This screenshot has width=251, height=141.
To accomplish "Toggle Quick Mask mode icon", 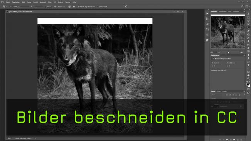I will (248, 89).
